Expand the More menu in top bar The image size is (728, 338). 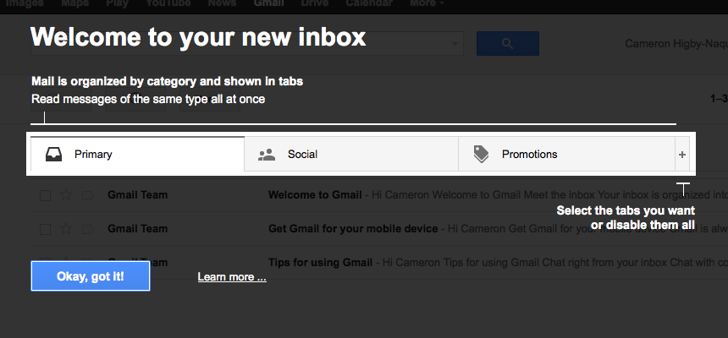coord(427,3)
